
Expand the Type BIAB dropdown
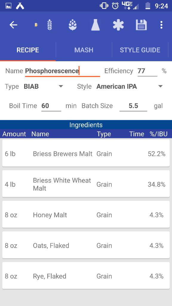click(x=43, y=86)
